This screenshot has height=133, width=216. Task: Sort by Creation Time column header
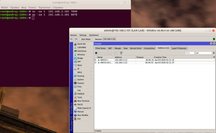[164, 57]
